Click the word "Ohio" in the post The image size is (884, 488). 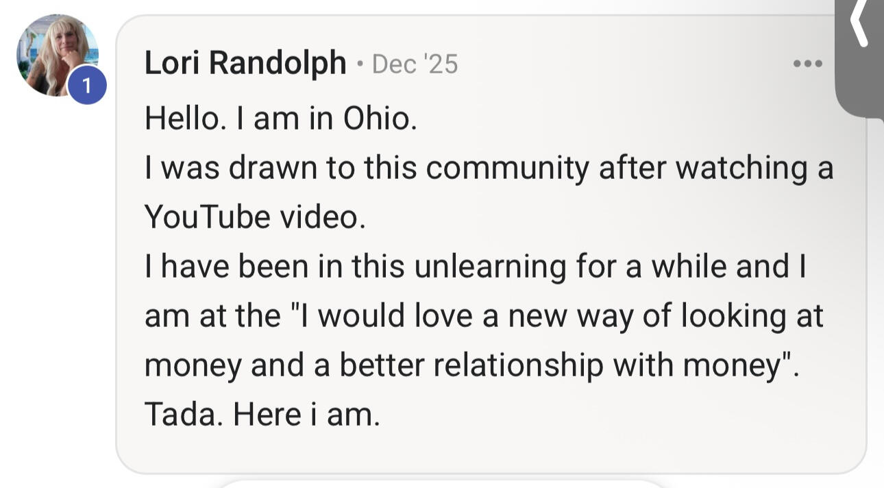377,119
